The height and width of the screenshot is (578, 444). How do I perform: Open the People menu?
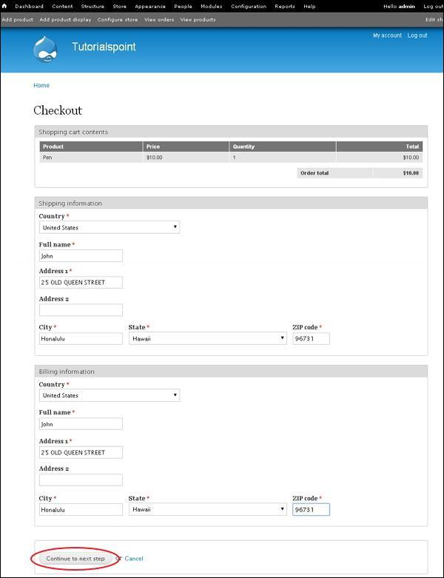pos(183,6)
